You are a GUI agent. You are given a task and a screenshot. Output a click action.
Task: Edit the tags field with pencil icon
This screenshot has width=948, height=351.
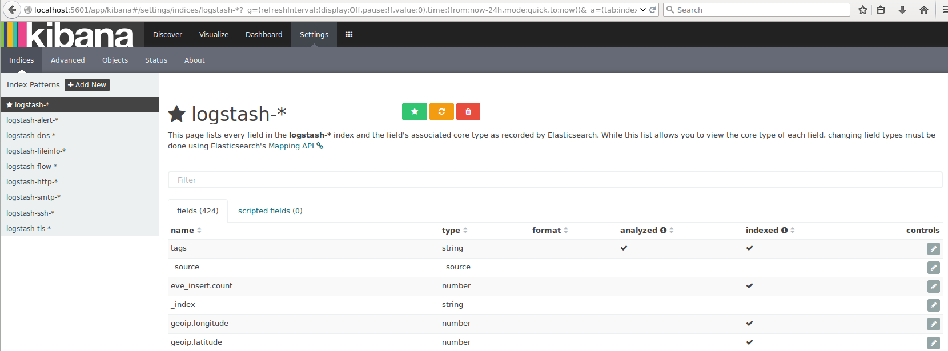tap(934, 249)
